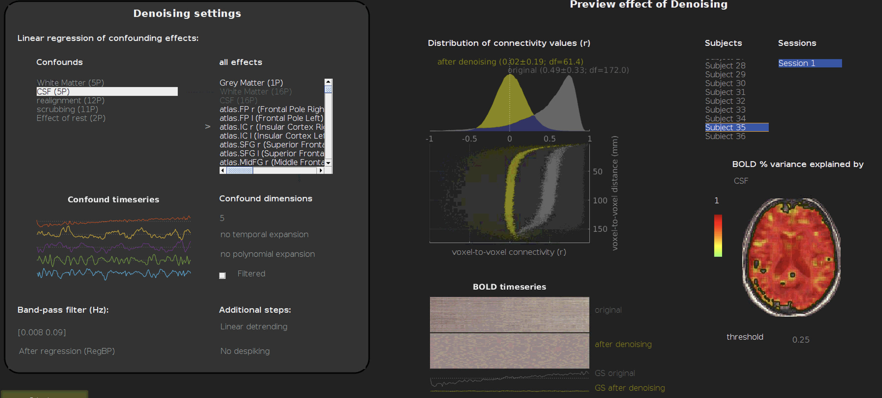The height and width of the screenshot is (398, 882).
Task: Click the CSF variance brain slice image
Action: (791, 257)
